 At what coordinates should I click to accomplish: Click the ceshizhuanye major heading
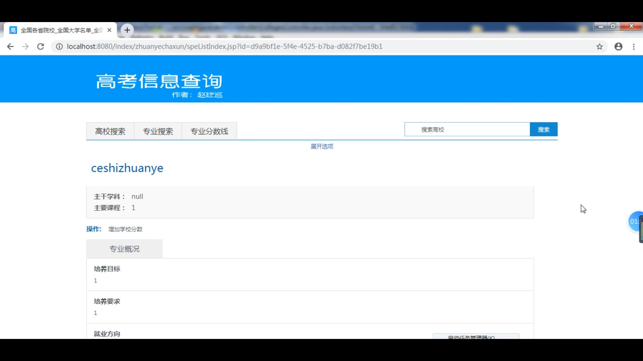127,168
